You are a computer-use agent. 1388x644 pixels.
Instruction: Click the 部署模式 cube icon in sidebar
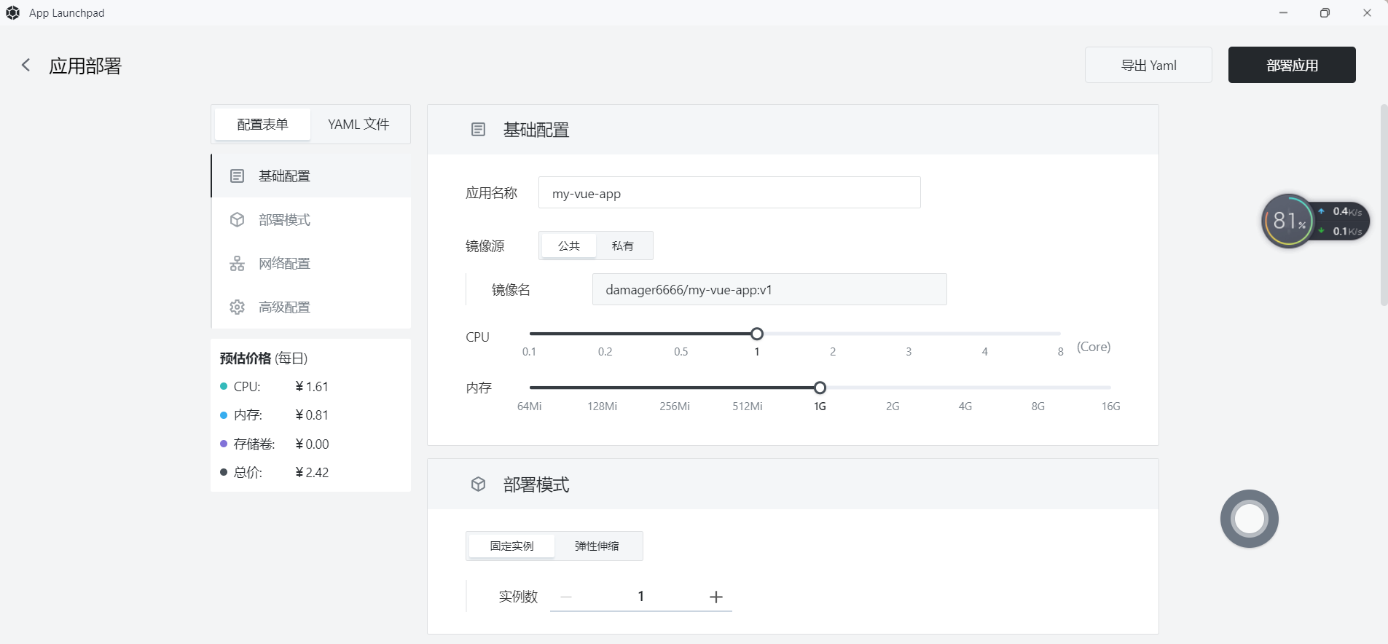(237, 220)
